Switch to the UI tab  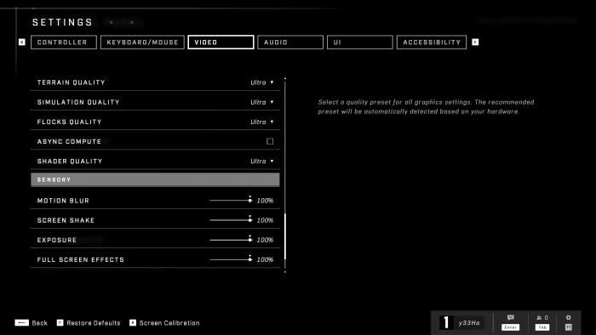click(359, 43)
